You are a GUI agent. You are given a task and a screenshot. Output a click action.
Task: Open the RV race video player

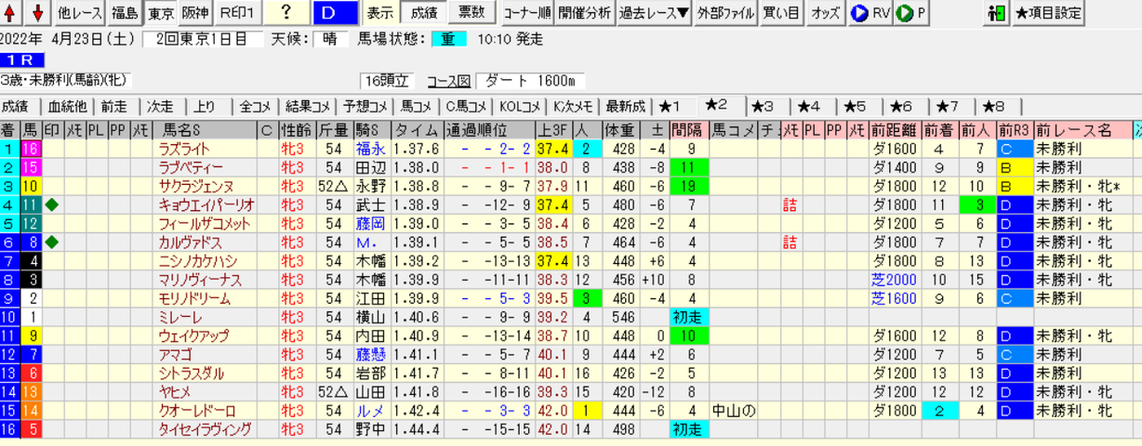click(x=870, y=13)
